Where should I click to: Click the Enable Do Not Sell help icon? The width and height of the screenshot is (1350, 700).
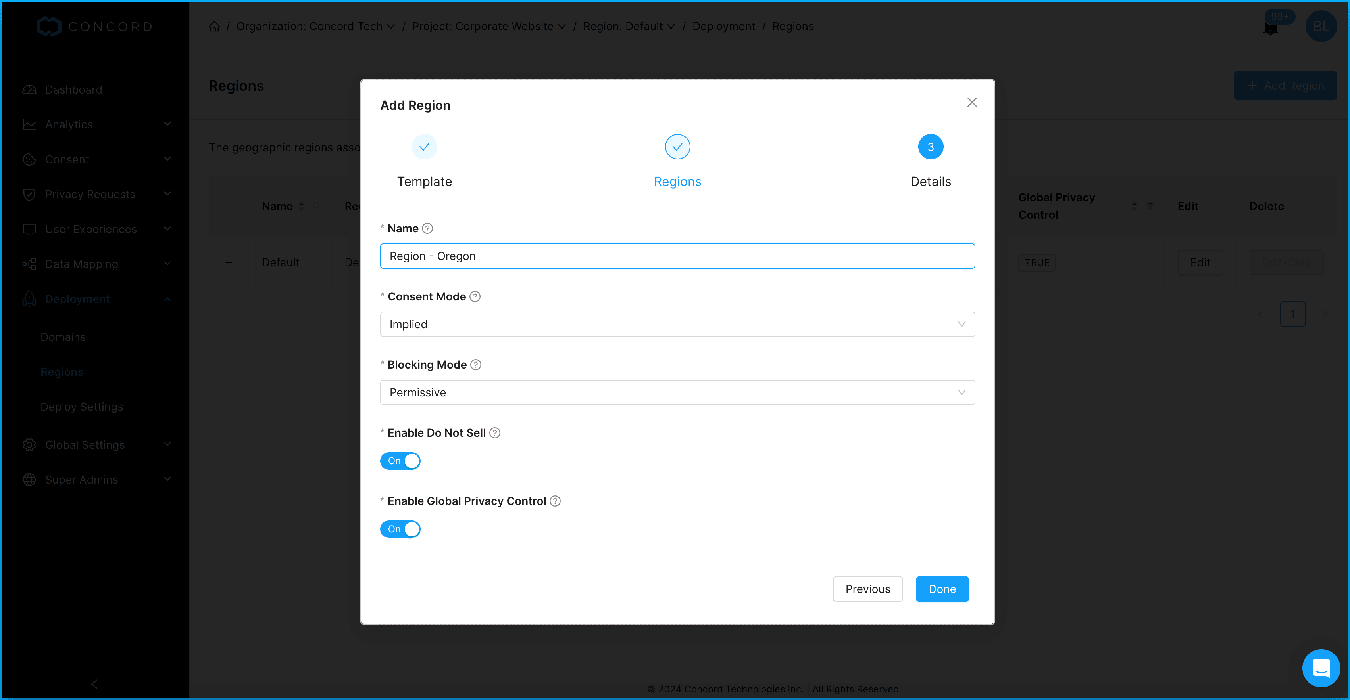point(494,432)
